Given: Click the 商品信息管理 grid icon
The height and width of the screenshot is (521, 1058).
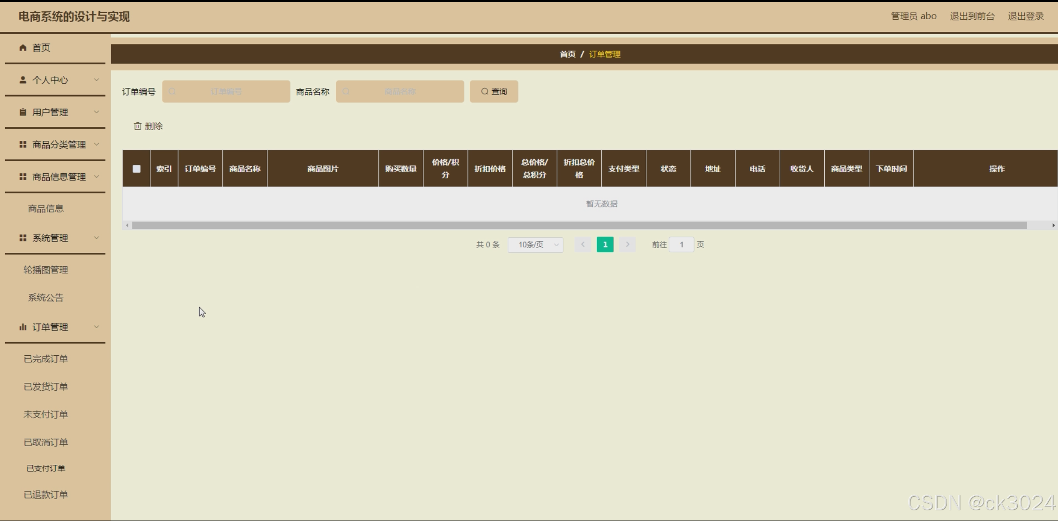Looking at the screenshot, I should pyautogui.click(x=22, y=176).
